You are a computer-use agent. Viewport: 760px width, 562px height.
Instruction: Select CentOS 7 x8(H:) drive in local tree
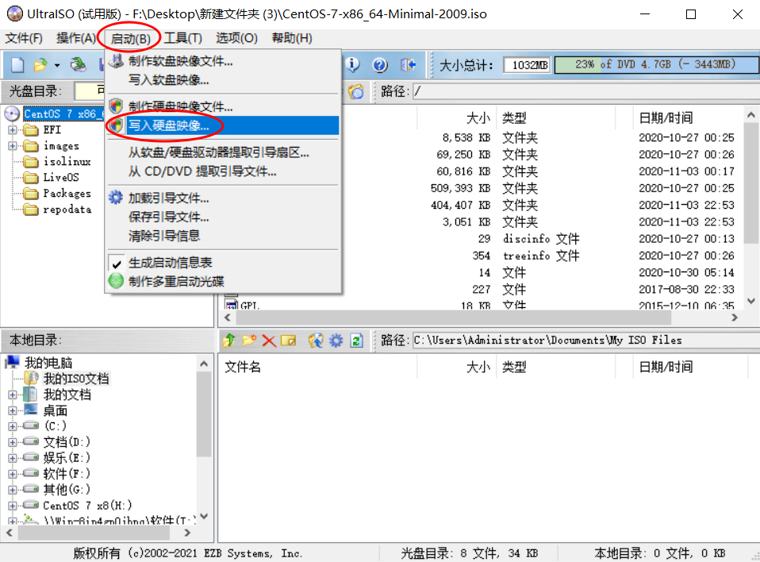[x=87, y=506]
